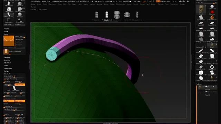
Task: Select the ring-shaped Alpha tool thumbnail
Action: click(x=212, y=68)
